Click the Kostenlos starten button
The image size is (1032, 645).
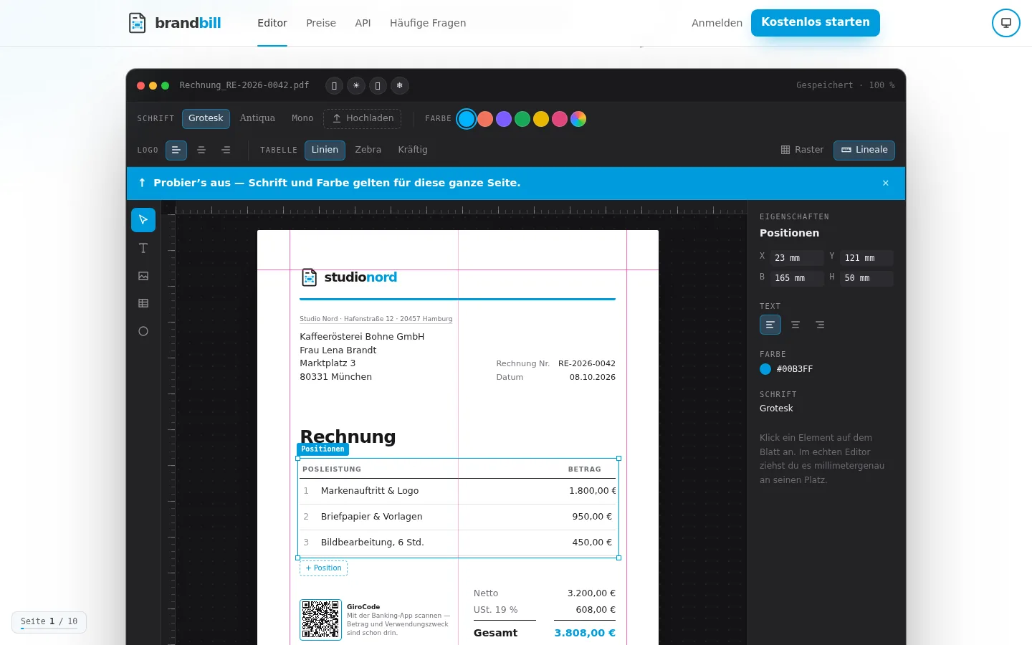(x=816, y=22)
